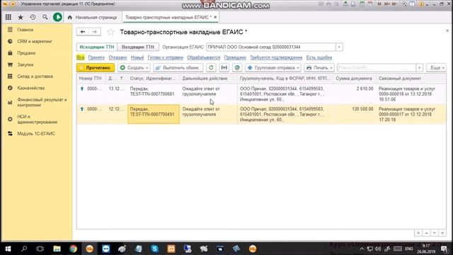Close the Товарно-транспортные накладные ЕГАИС tab
Image resolution: width=453 pixels, height=255 pixels.
pos(215,17)
